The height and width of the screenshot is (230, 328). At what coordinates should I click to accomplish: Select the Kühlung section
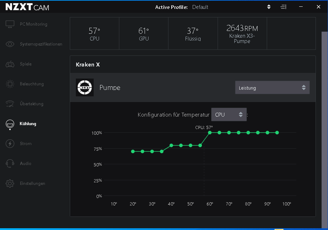28,124
